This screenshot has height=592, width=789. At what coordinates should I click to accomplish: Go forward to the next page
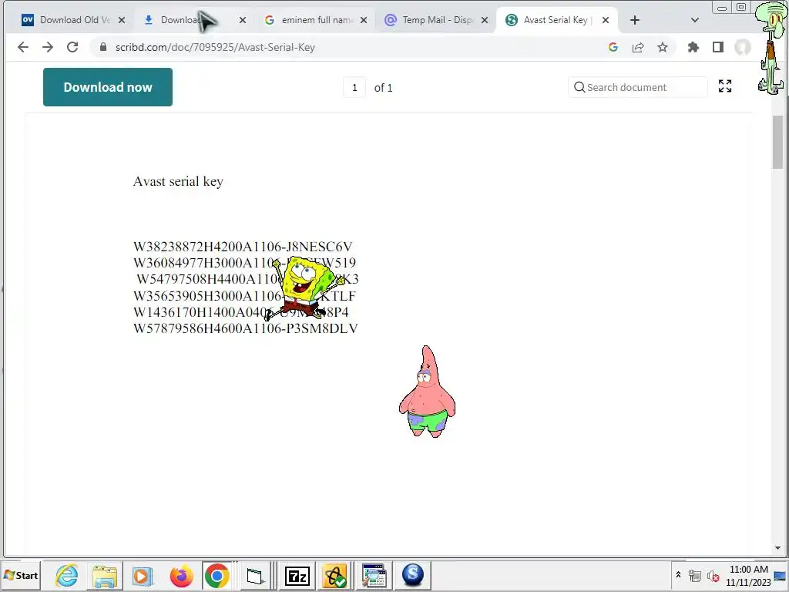48,47
